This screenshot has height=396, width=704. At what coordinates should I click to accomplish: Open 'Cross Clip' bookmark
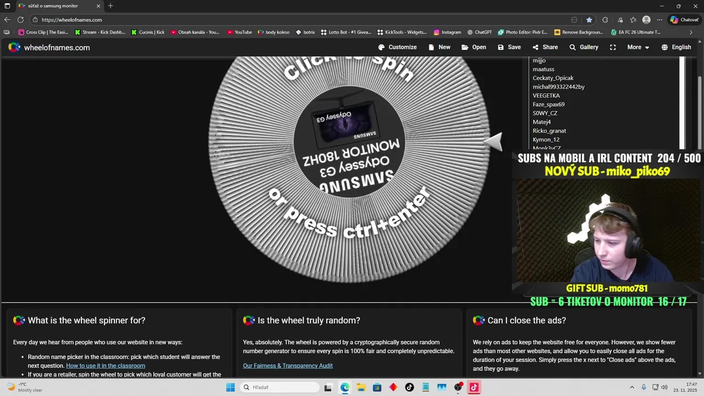point(43,32)
